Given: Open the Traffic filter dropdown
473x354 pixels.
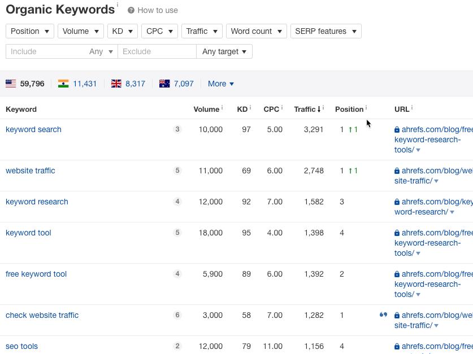Looking at the screenshot, I should (202, 31).
